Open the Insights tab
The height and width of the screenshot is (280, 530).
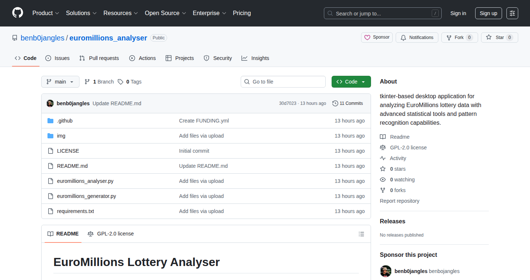pos(255,58)
